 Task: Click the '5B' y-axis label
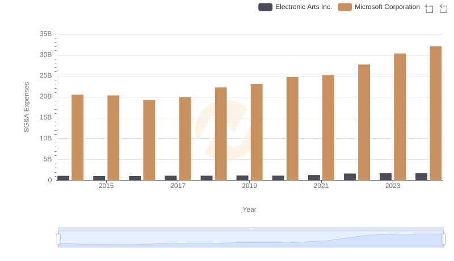[48, 159]
